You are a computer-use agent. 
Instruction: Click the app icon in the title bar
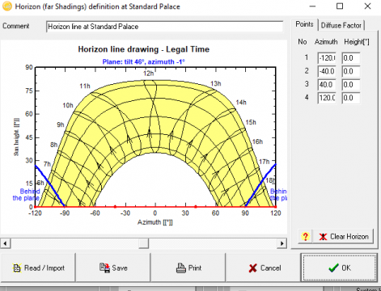point(7,6)
